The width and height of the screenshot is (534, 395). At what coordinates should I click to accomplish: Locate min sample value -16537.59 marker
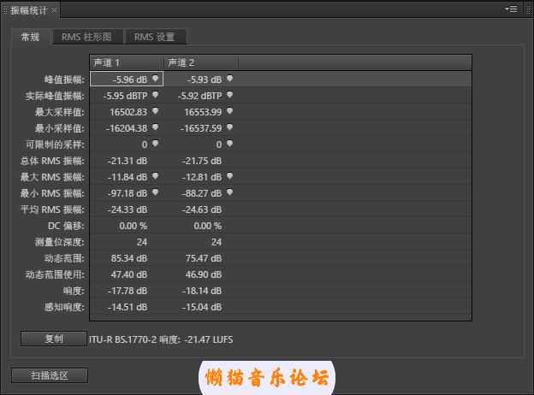pyautogui.click(x=230, y=127)
